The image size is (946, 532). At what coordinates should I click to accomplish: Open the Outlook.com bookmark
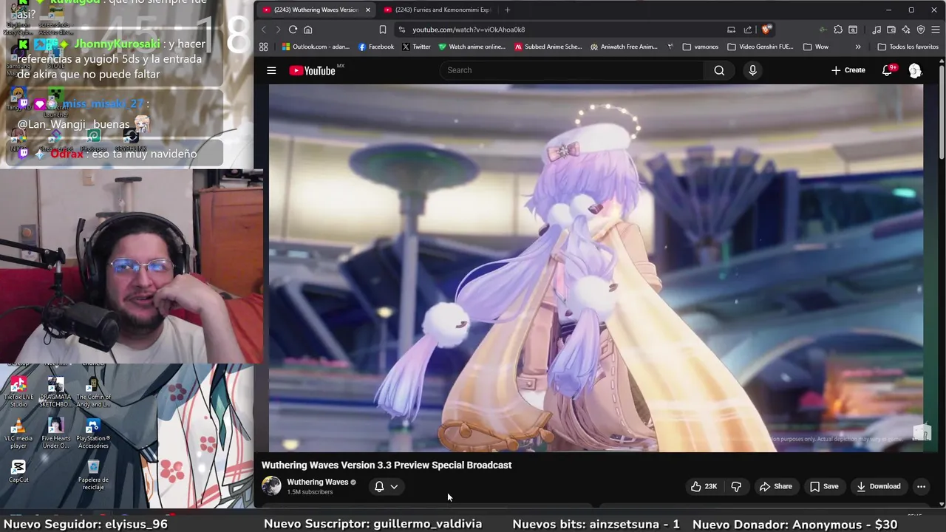[316, 47]
